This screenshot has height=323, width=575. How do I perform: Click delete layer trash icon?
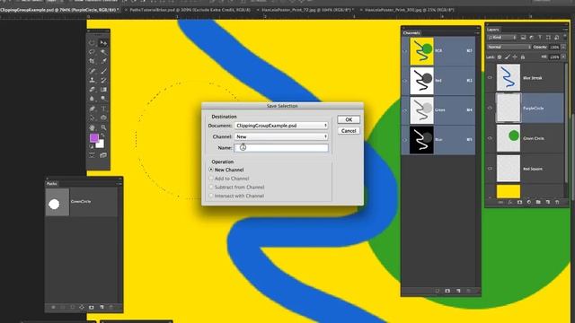coord(557,202)
